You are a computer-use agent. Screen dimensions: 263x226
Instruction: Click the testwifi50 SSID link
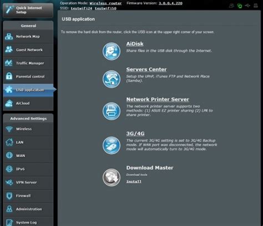click(x=105, y=8)
